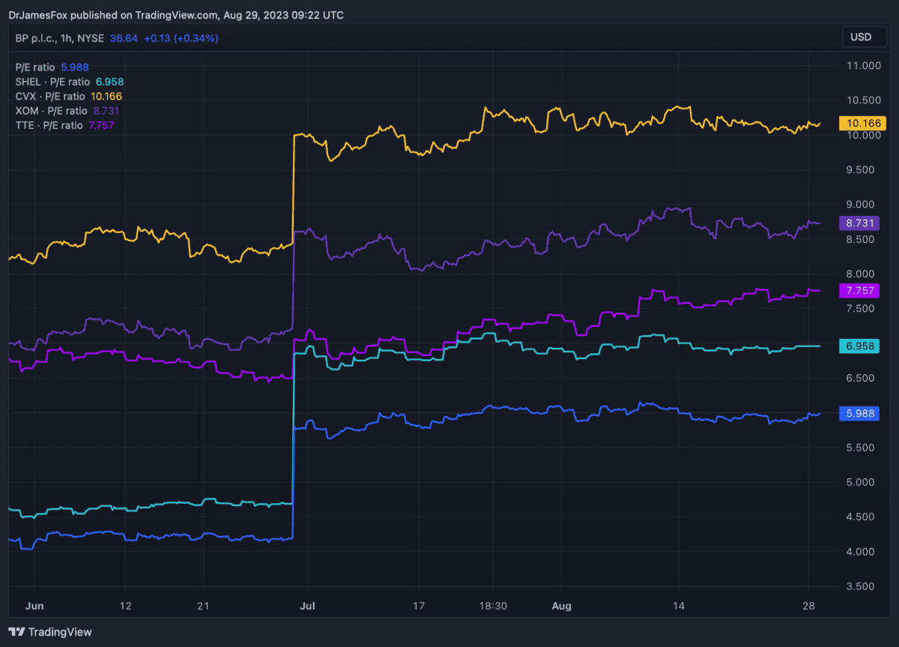Image resolution: width=899 pixels, height=647 pixels.
Task: Click the magenta 7.757 TTE price tag
Action: click(x=862, y=290)
